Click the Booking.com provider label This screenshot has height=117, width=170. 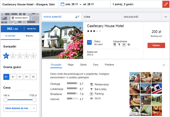tap(156, 36)
